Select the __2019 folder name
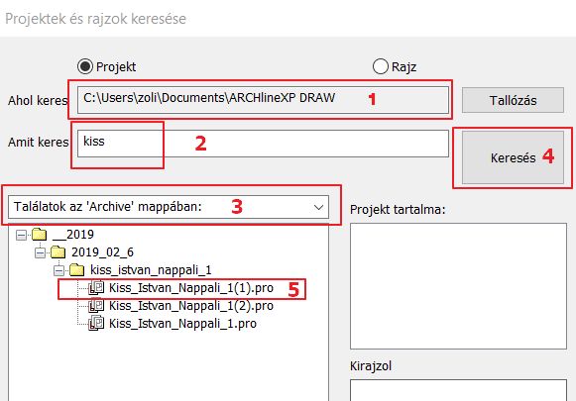 73,235
